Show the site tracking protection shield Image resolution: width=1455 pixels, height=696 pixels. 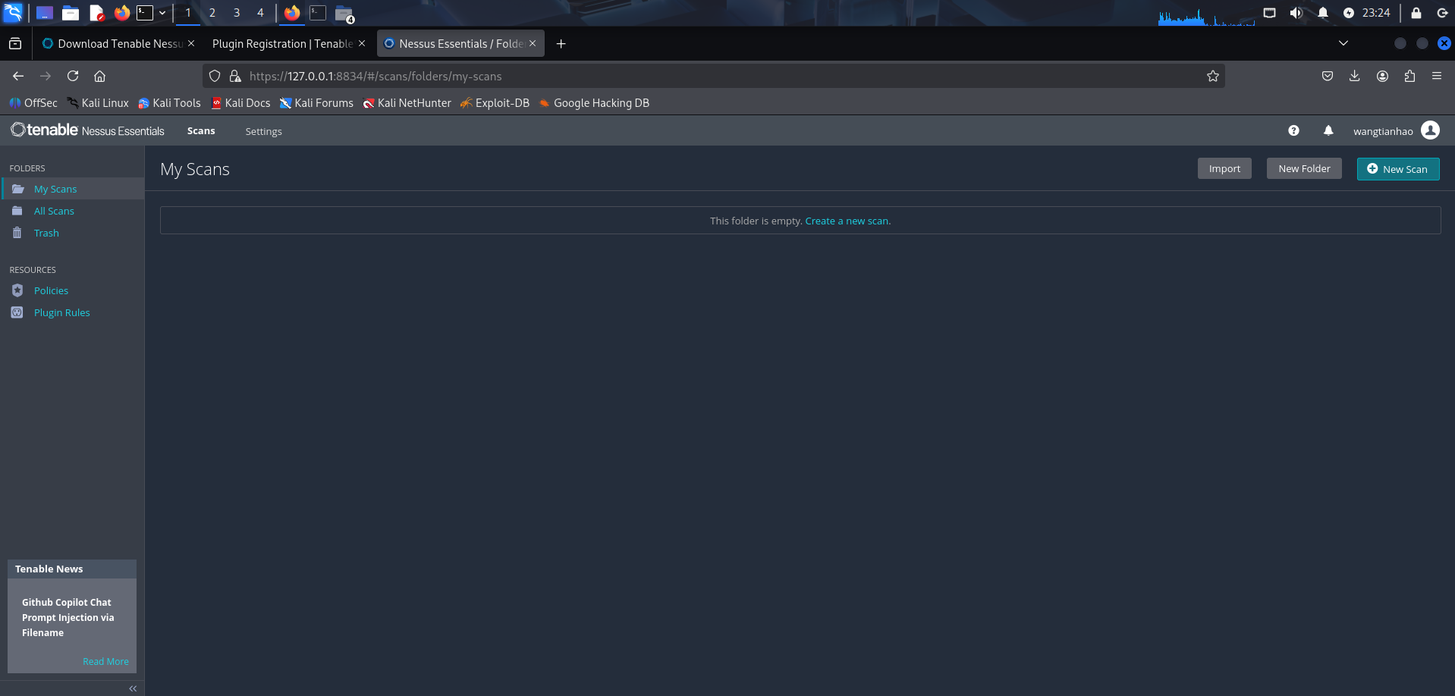(x=215, y=76)
